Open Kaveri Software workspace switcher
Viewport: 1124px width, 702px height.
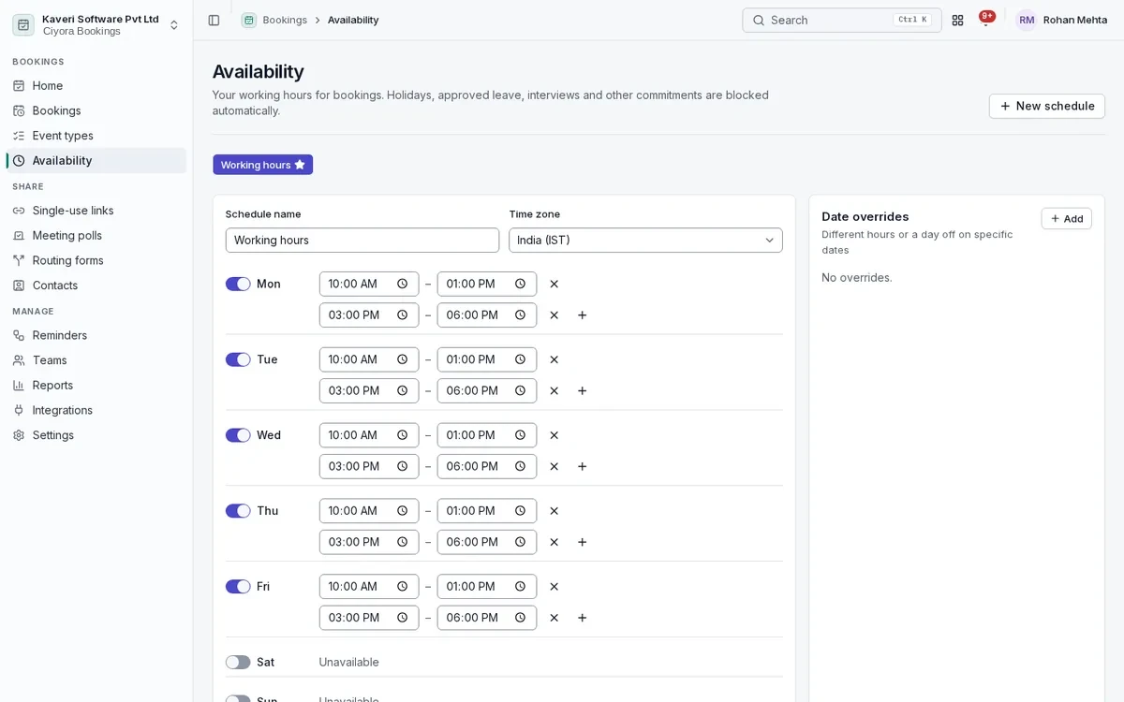[x=96, y=25]
